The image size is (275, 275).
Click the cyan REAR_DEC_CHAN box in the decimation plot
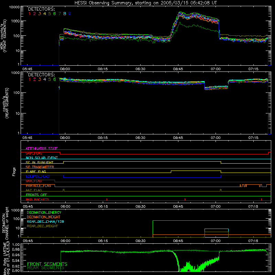[x=217, y=230]
